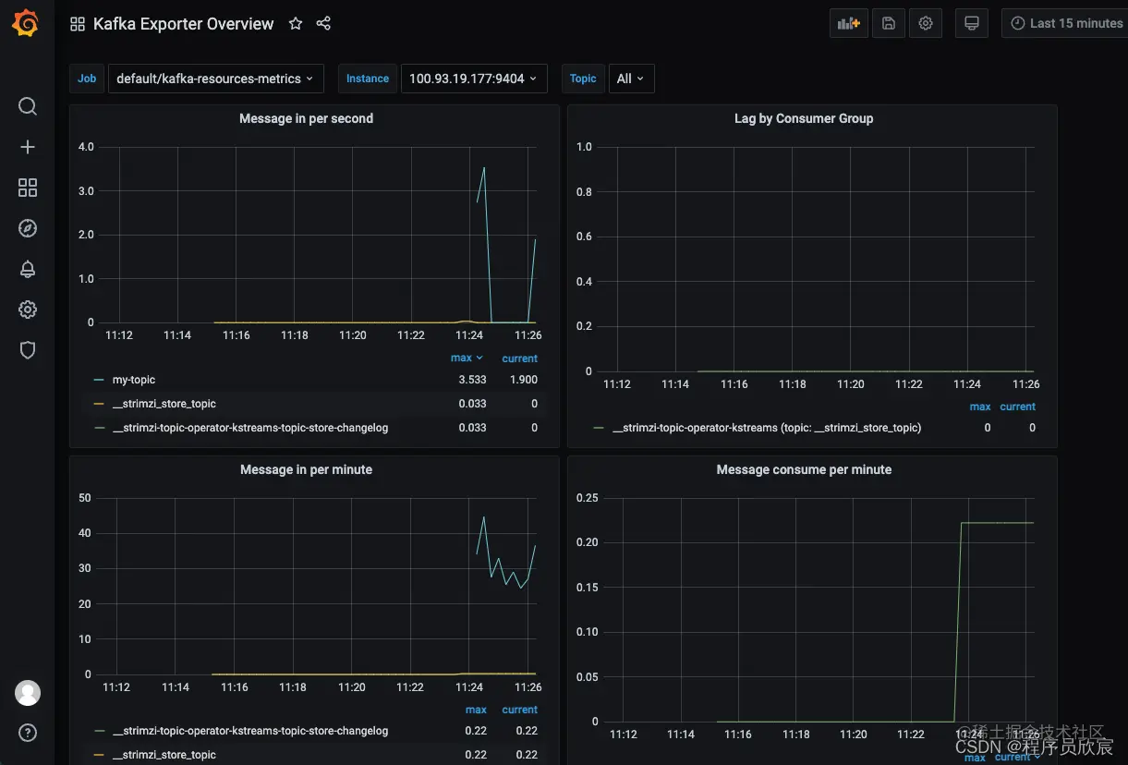This screenshot has width=1128, height=765.
Task: Open the Job variable dropdown
Action: [x=214, y=79]
